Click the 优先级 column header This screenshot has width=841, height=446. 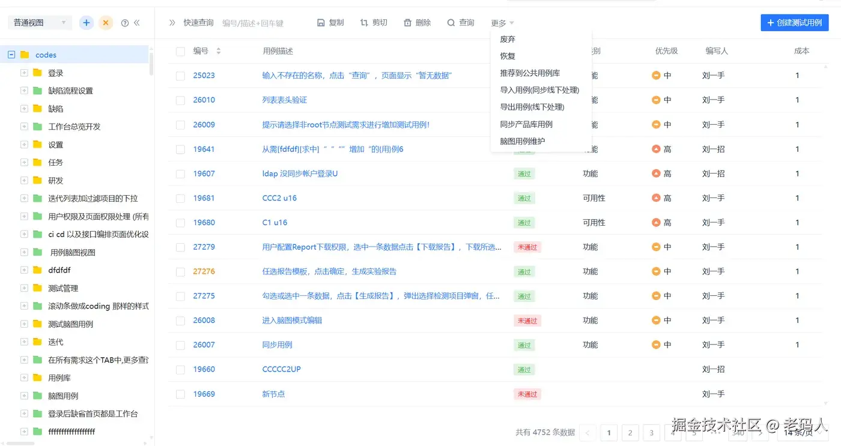tap(666, 51)
